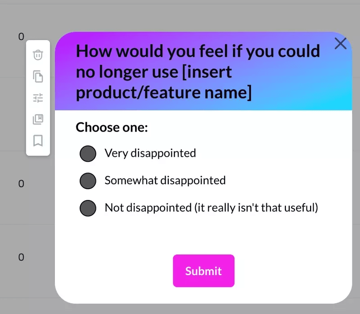Image resolution: width=360 pixels, height=314 pixels.
Task: Click the bottom '0' axis label
Action: pos(21,257)
